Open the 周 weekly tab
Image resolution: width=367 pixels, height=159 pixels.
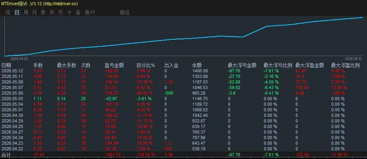coord(26,13)
